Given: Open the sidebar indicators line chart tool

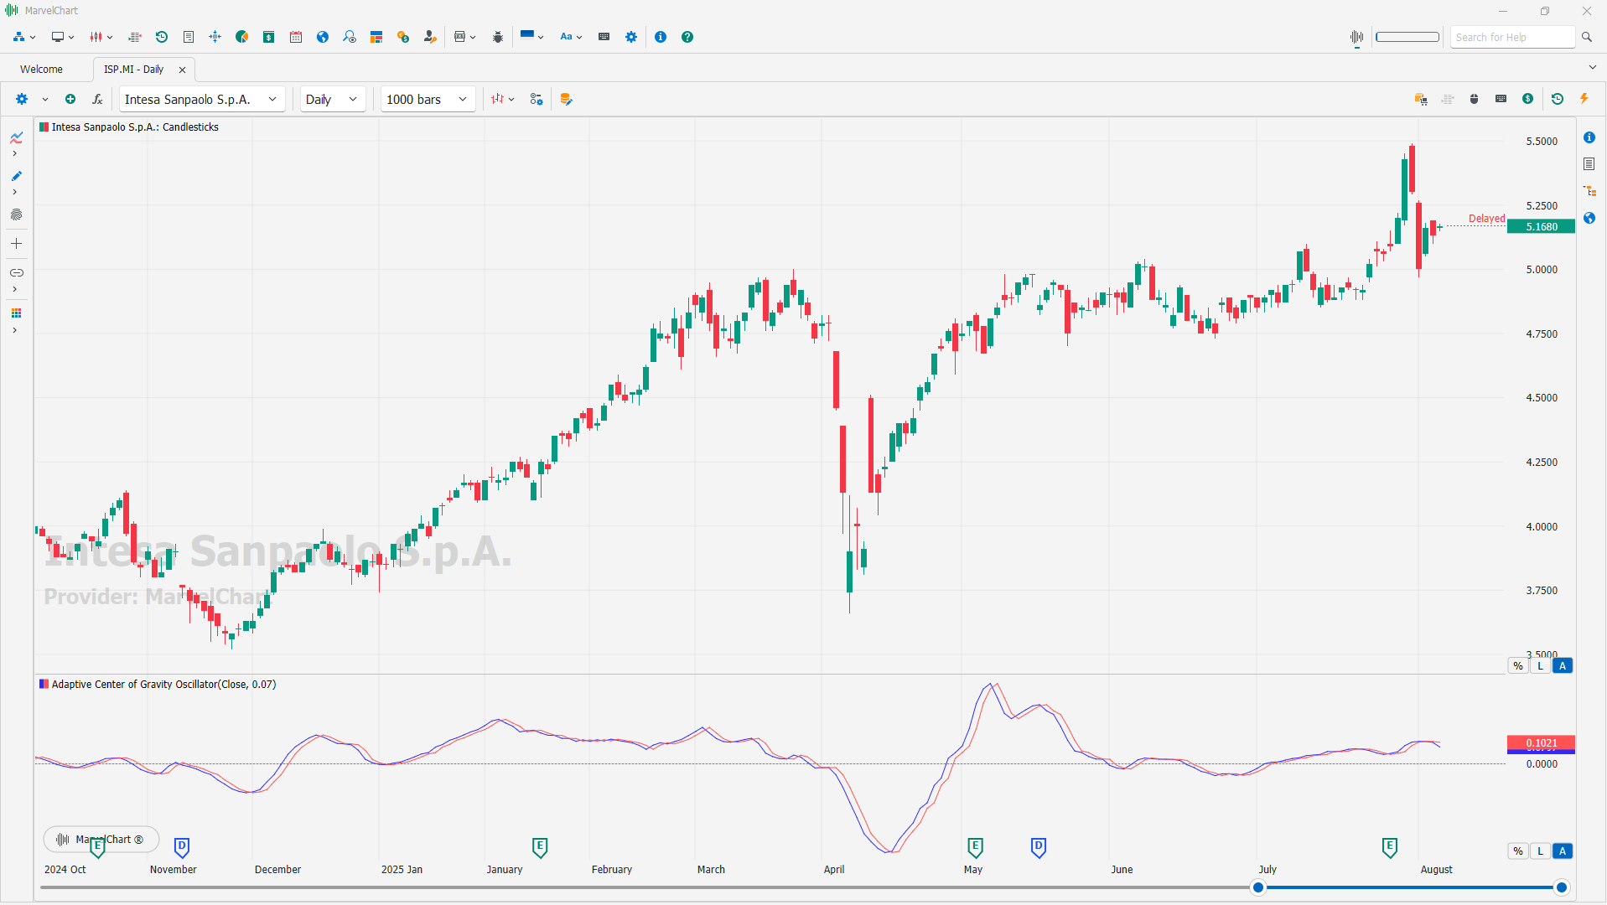Looking at the screenshot, I should pyautogui.click(x=16, y=137).
